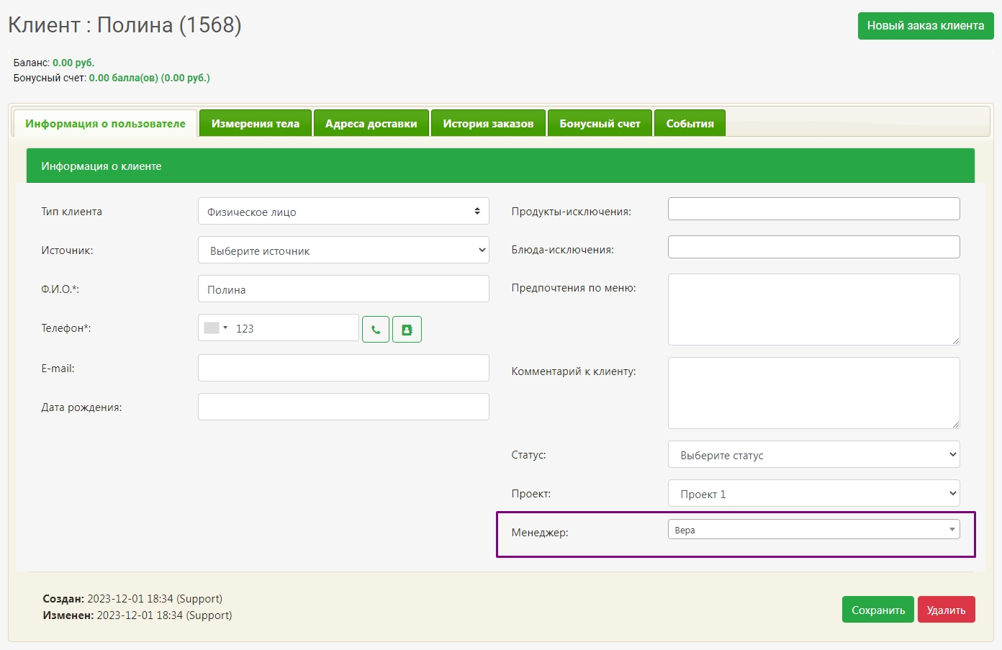Switch to the Измерения тела tab
The image size is (1002, 650).
tap(255, 124)
